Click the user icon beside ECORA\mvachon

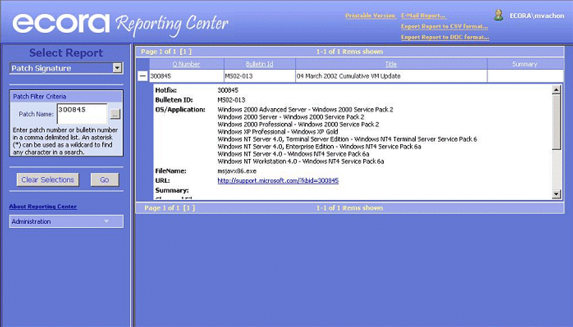(498, 15)
